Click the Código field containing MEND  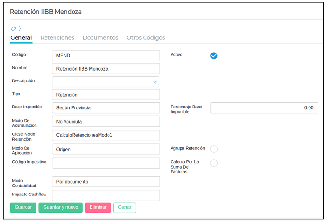[x=106, y=55]
